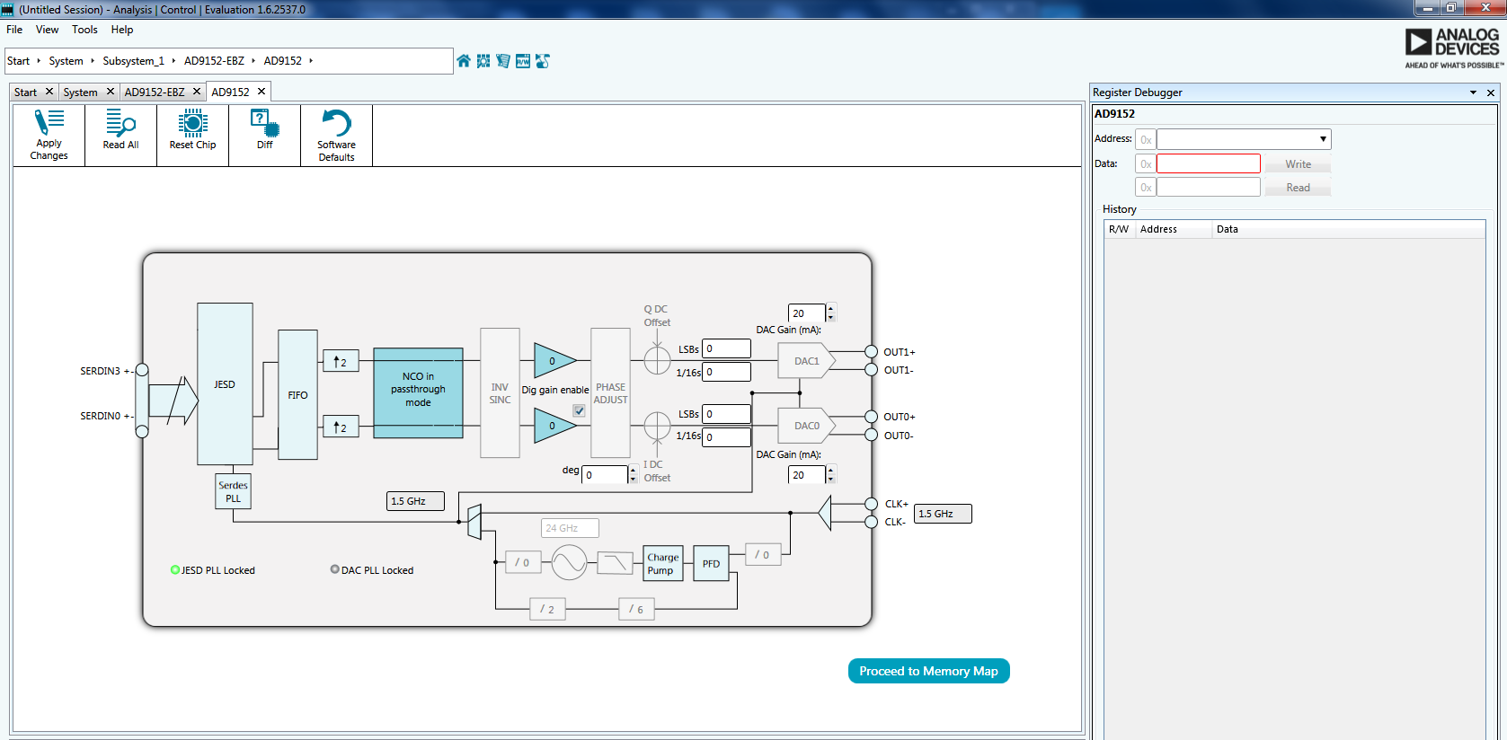Select the NCO in passthrough mode block

(418, 392)
